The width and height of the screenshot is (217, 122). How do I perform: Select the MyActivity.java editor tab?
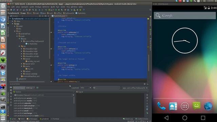pyautogui.click(x=59, y=16)
